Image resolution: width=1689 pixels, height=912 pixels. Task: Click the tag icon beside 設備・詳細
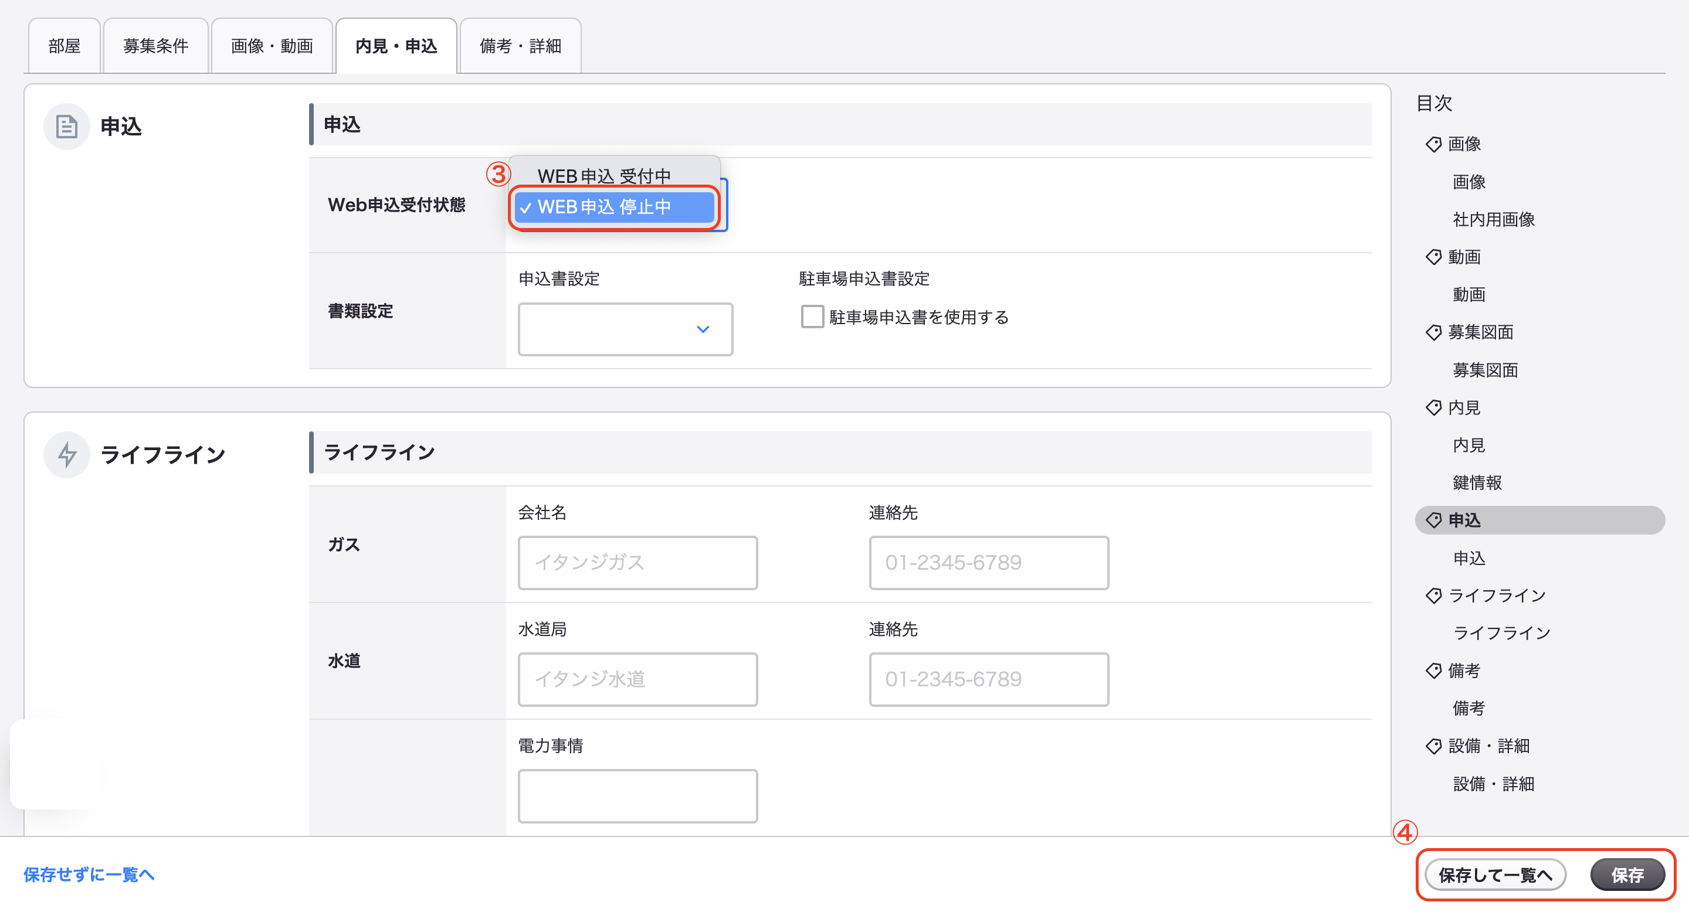pos(1433,746)
